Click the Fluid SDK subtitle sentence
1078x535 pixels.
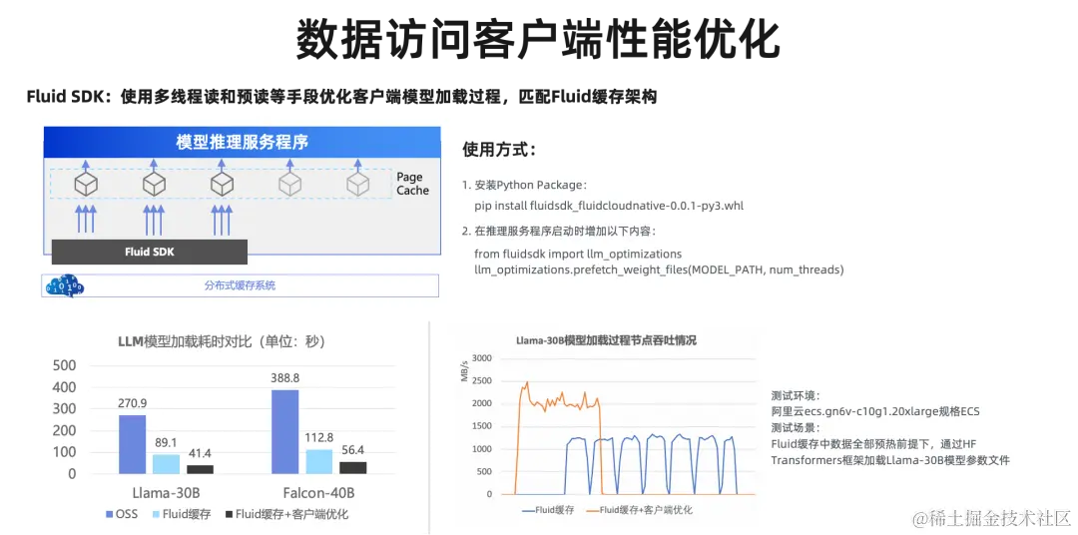341,96
